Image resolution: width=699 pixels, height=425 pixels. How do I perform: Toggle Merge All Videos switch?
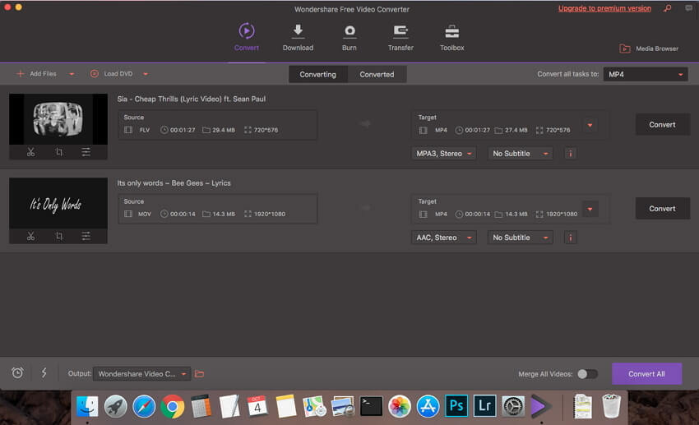coord(587,374)
